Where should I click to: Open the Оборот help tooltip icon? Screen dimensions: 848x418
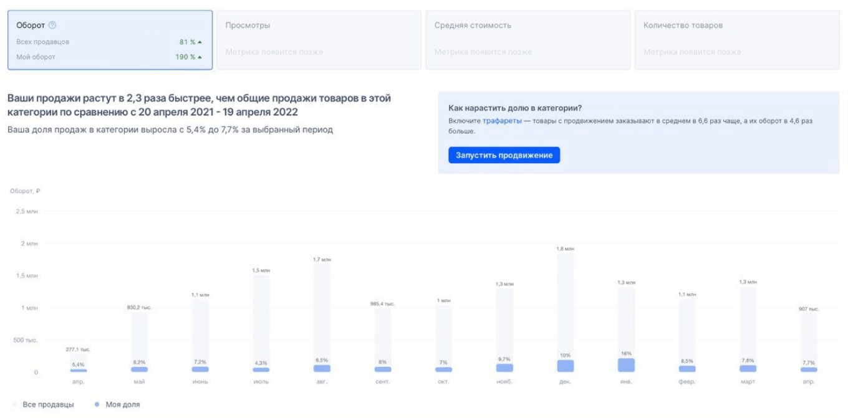(x=52, y=26)
